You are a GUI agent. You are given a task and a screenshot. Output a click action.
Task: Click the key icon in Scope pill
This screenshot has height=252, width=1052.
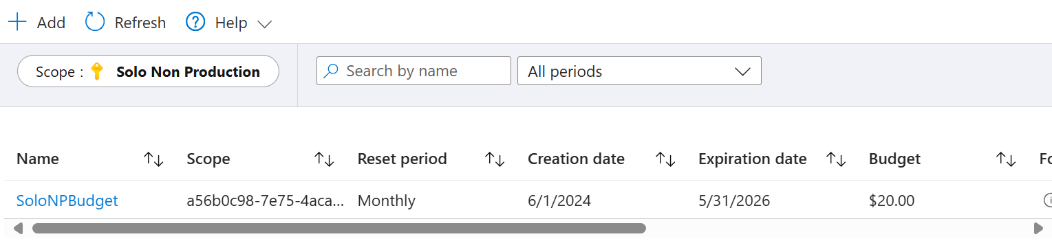point(97,71)
